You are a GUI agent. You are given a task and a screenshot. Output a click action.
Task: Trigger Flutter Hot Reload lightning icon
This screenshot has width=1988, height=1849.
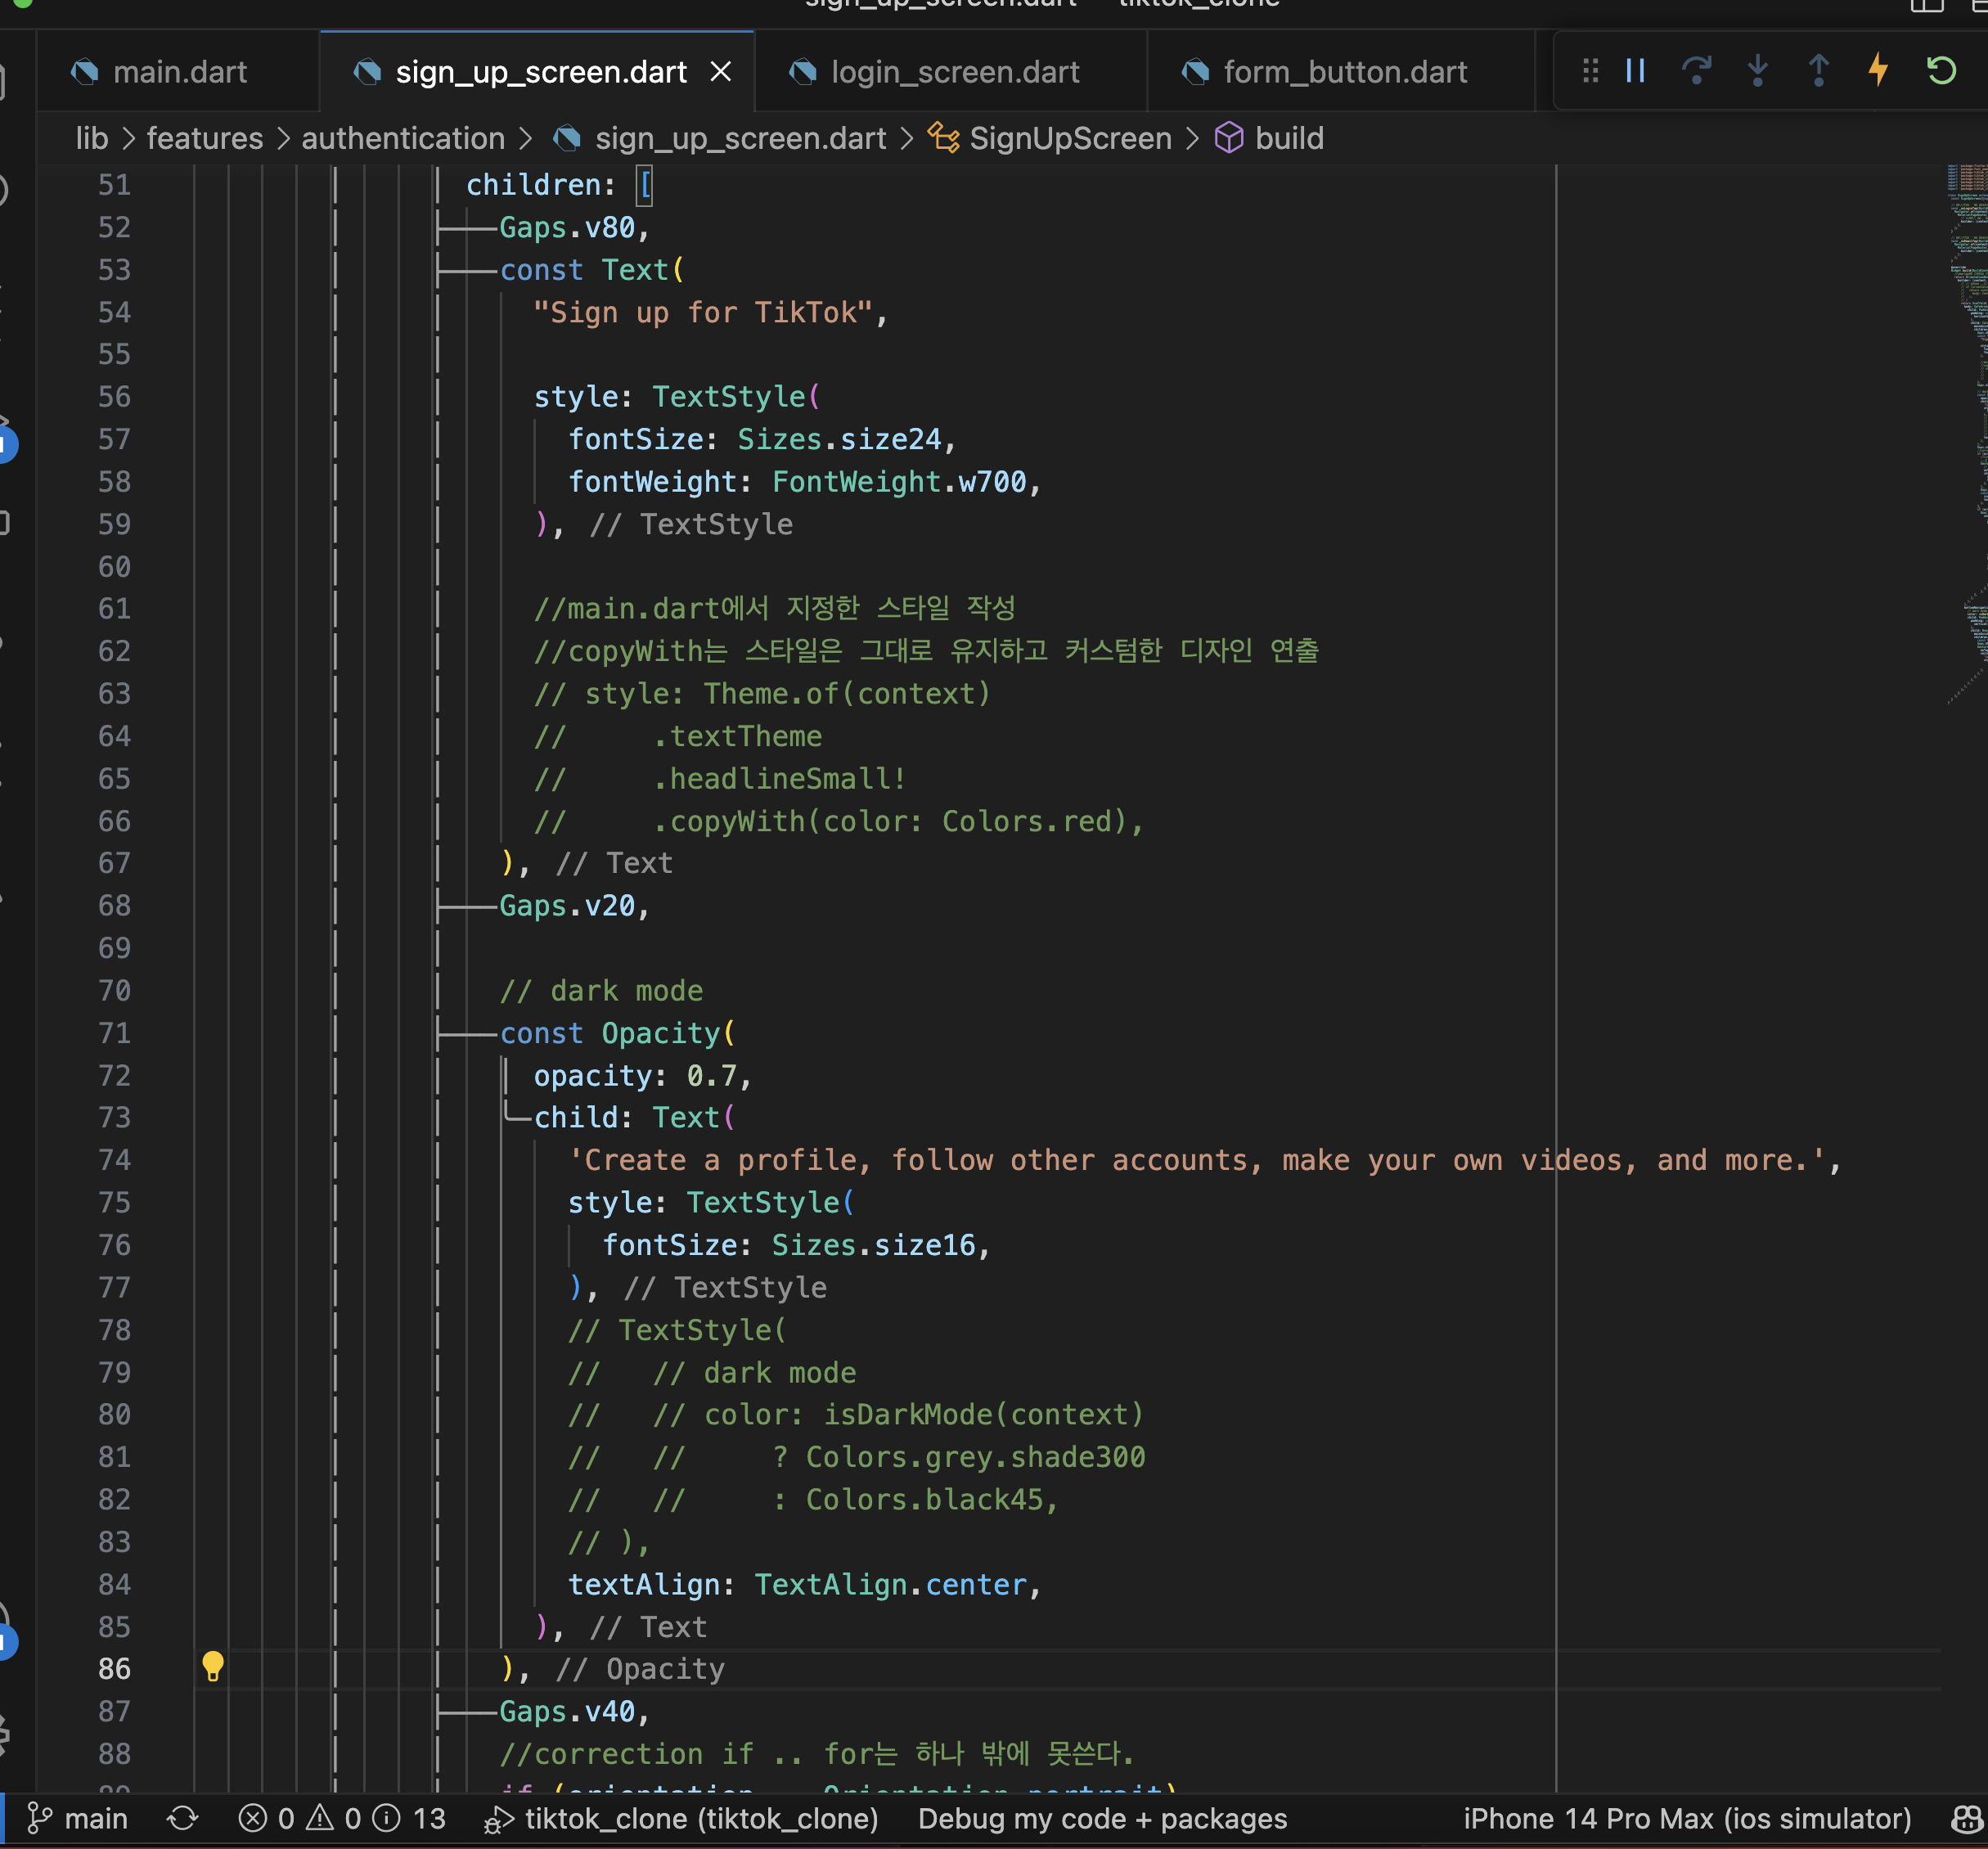pos(1878,71)
